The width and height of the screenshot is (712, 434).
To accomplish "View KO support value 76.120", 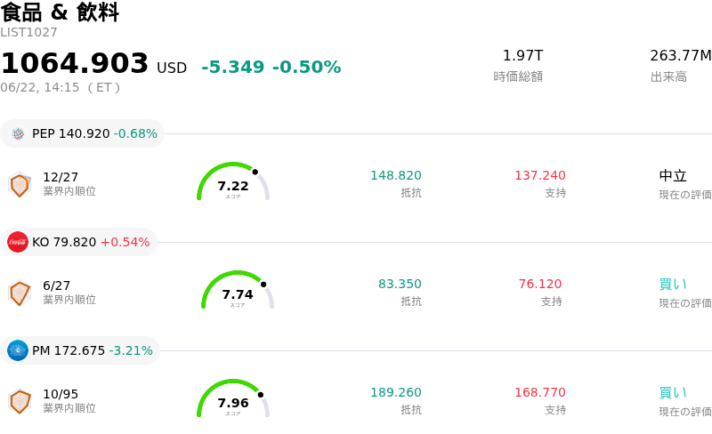I will [540, 284].
